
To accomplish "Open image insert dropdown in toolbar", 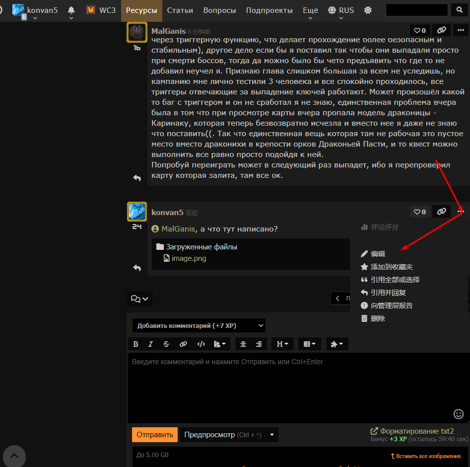I will pyautogui.click(x=220, y=344).
